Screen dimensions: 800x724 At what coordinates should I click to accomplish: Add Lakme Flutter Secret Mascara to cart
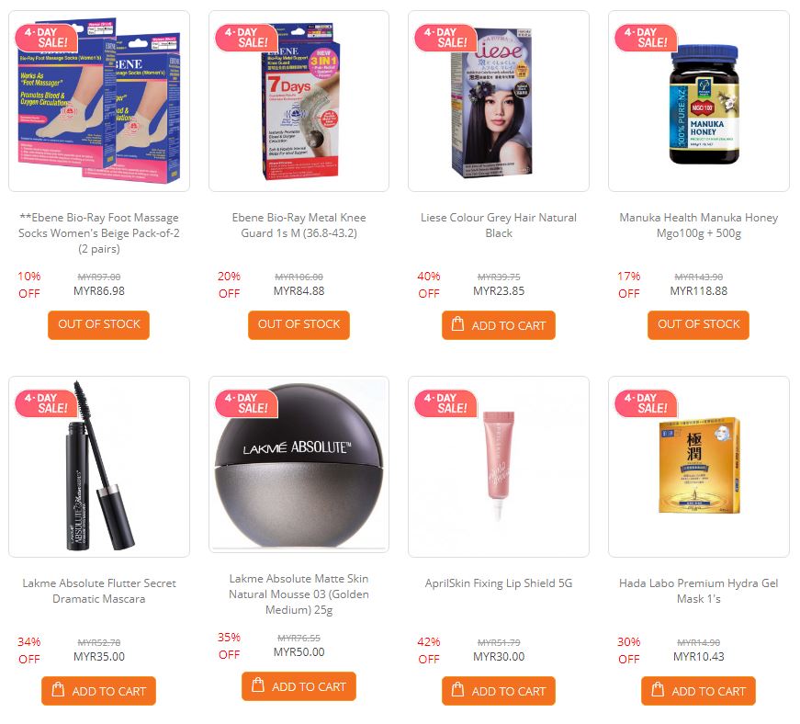(98, 691)
